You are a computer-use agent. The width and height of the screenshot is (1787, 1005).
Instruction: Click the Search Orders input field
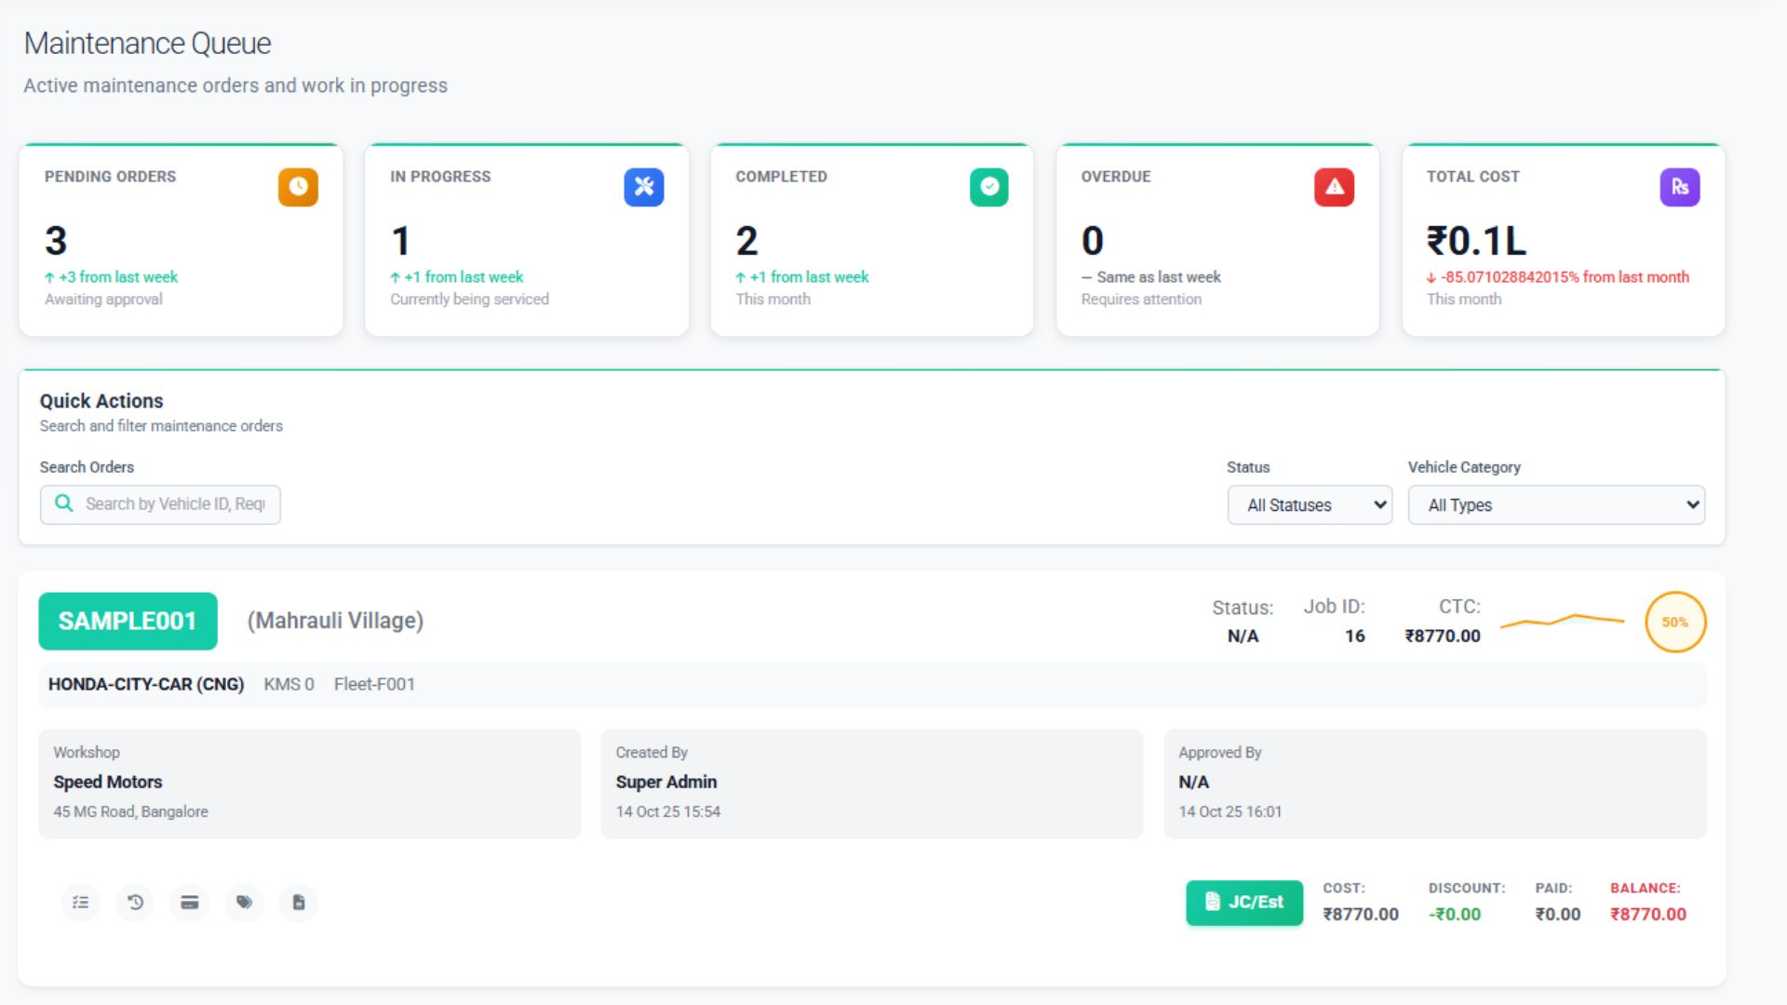(x=160, y=504)
